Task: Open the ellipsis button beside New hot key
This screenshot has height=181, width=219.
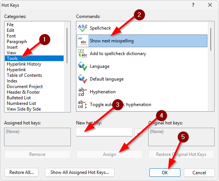Action: [x=139, y=132]
